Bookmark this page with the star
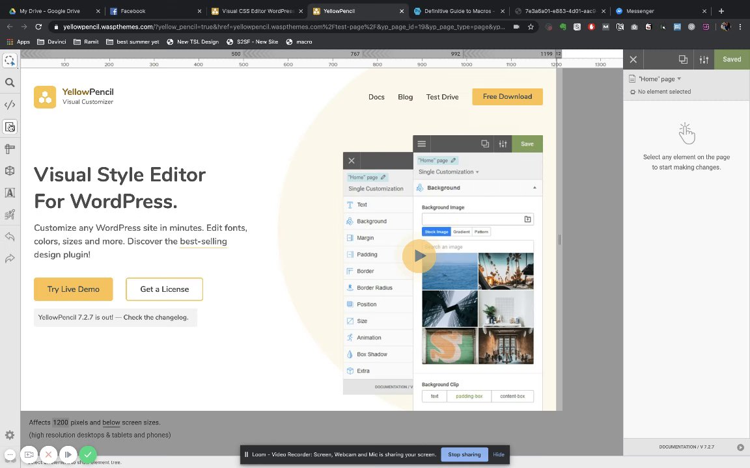Viewport: 750px width, 468px height. [531, 27]
